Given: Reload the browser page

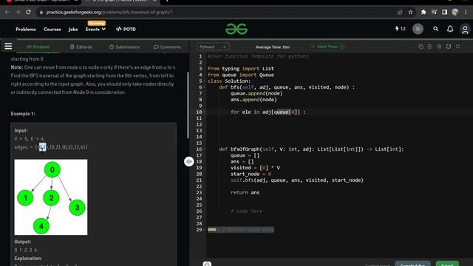Looking at the screenshot, I should pos(28,12).
